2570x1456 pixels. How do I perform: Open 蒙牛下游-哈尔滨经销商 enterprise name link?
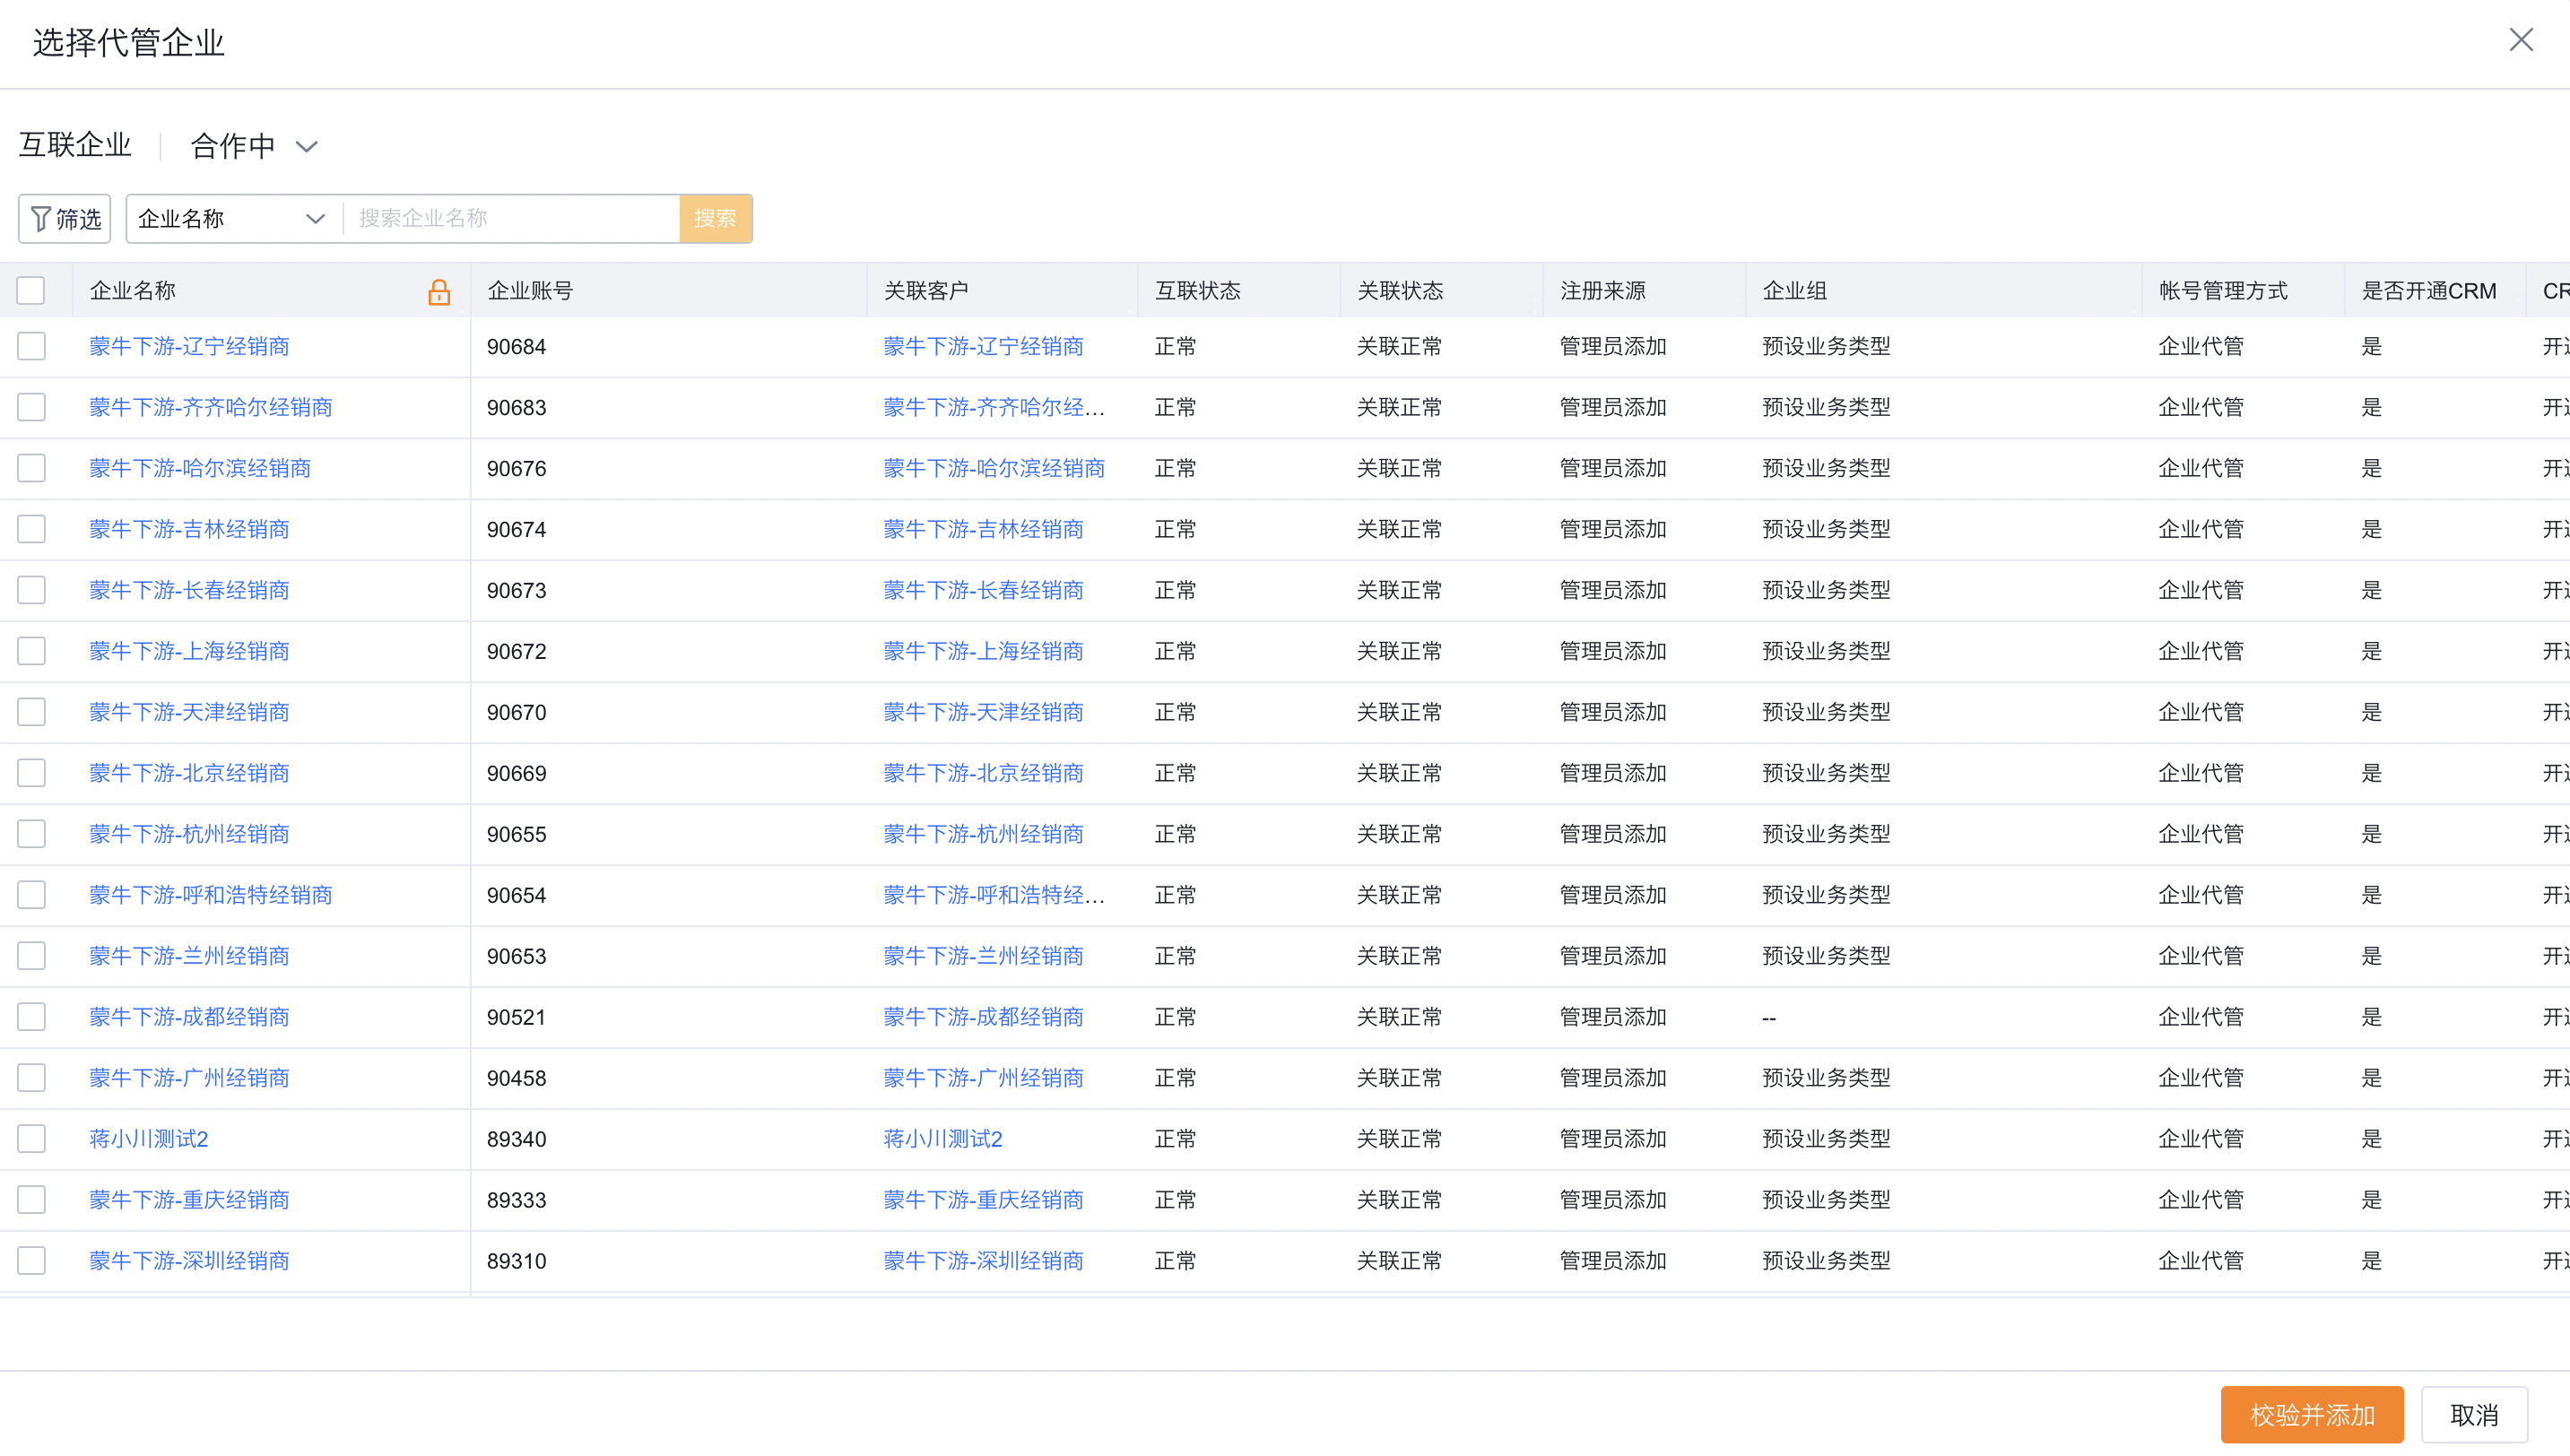click(200, 468)
